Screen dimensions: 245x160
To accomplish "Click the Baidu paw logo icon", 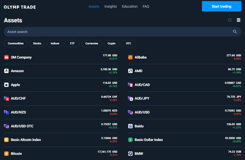I will tap(130, 126).
